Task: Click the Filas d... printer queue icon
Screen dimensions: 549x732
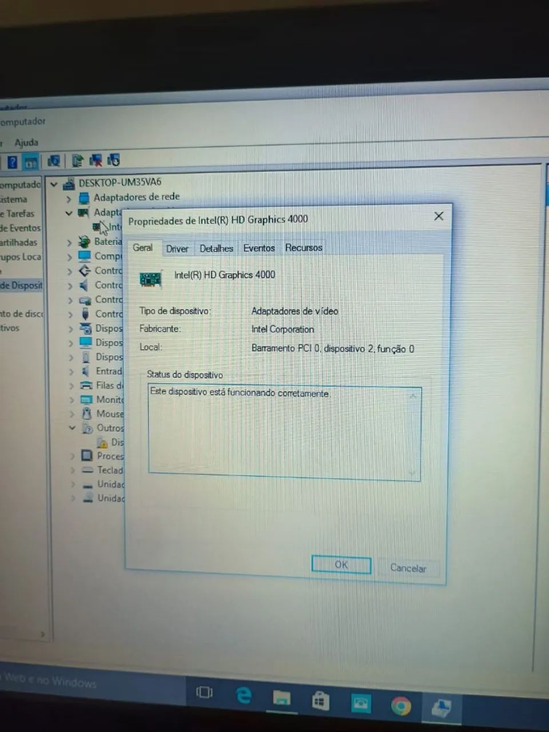Action: tap(86, 385)
